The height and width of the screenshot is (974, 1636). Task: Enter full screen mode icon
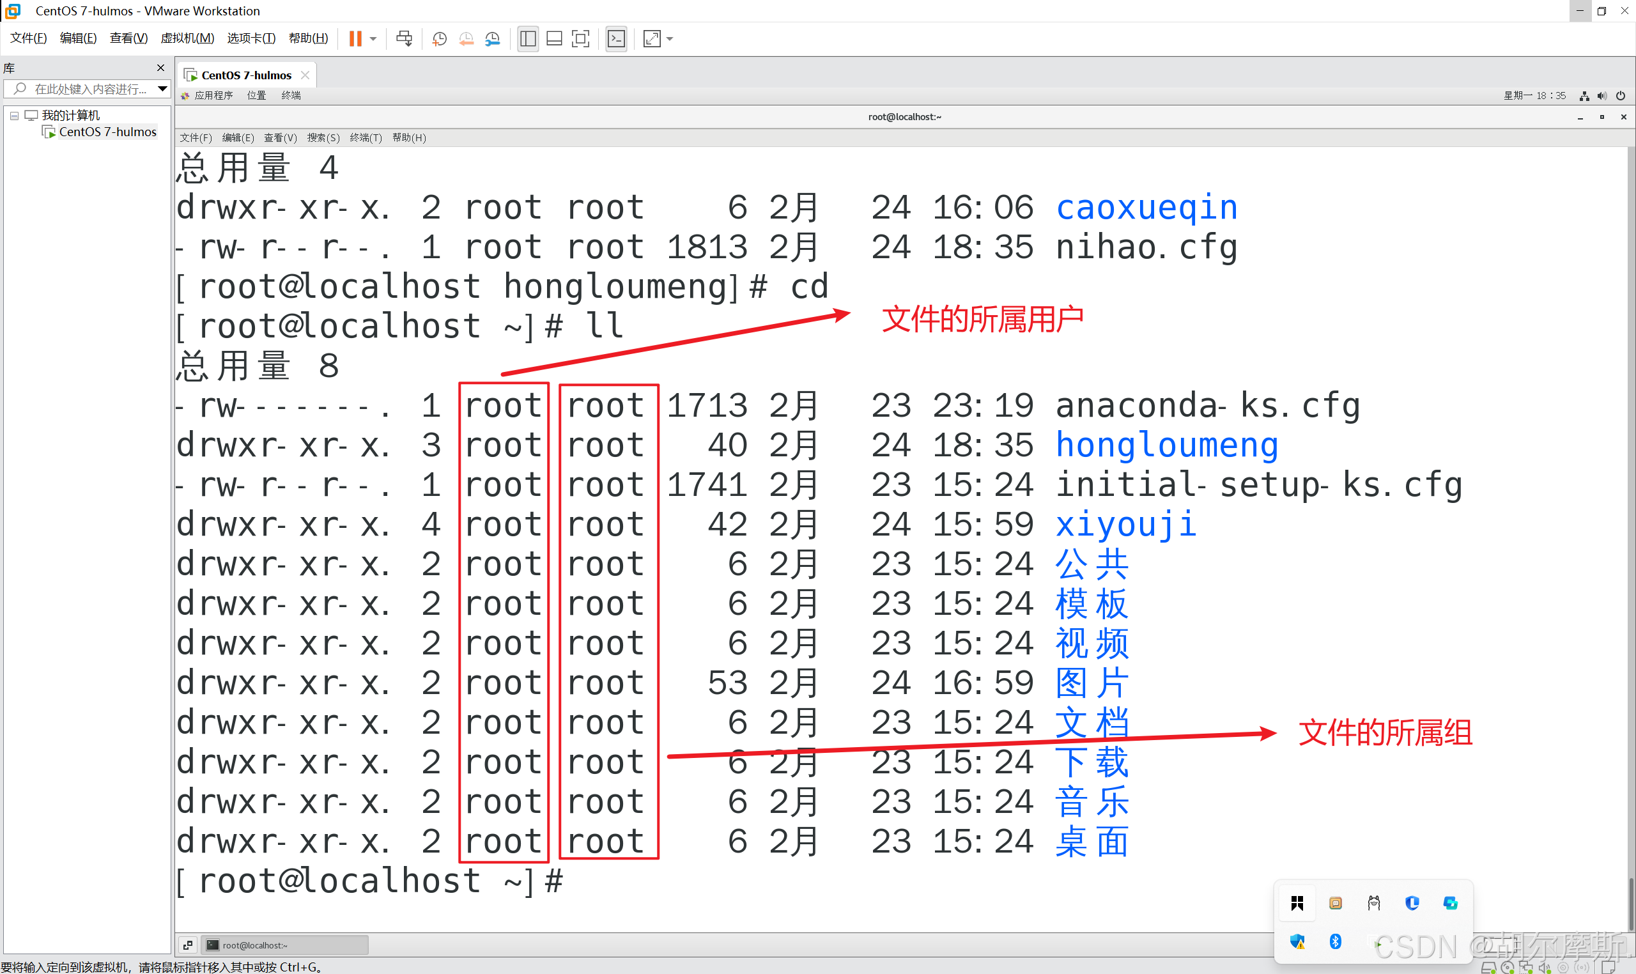(581, 39)
